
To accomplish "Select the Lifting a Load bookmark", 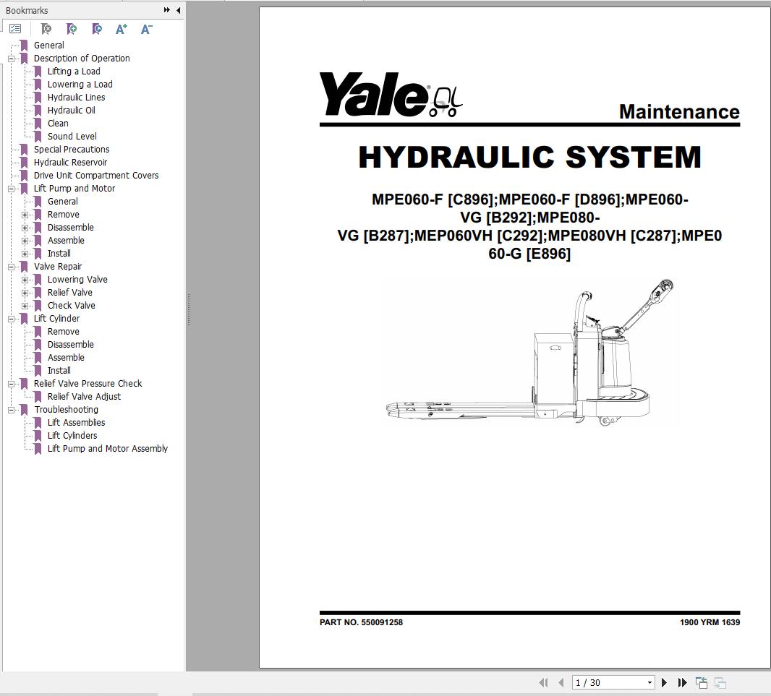I will tap(74, 72).
